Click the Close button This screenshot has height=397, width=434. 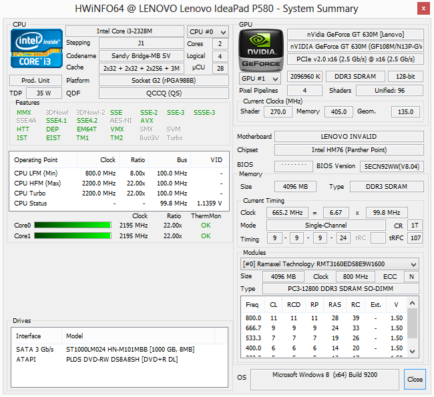coord(415,379)
